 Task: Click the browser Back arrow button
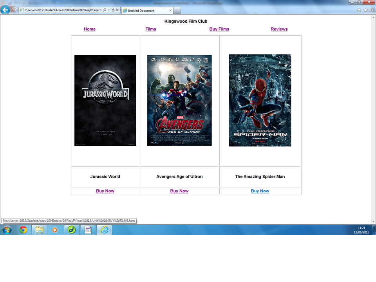coord(5,10)
